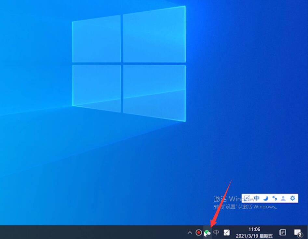
Task: Click the checkmark input method tray icon
Action: (227, 233)
